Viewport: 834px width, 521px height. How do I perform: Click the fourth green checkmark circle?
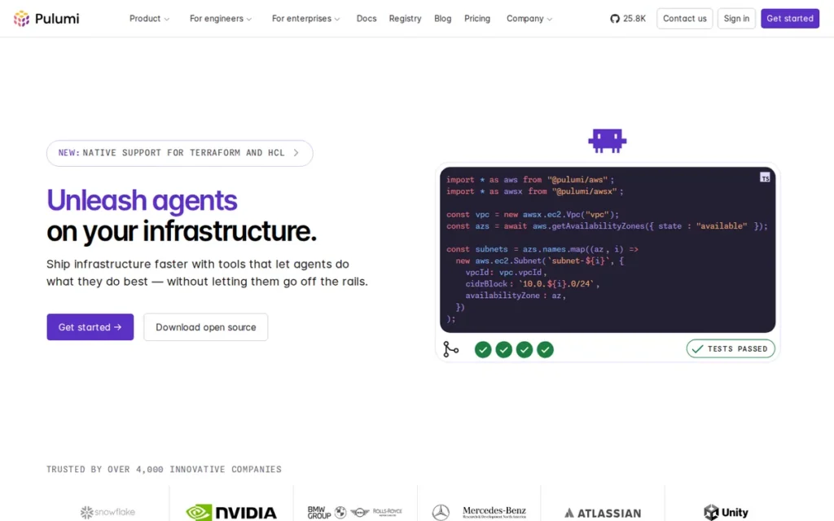(x=545, y=350)
